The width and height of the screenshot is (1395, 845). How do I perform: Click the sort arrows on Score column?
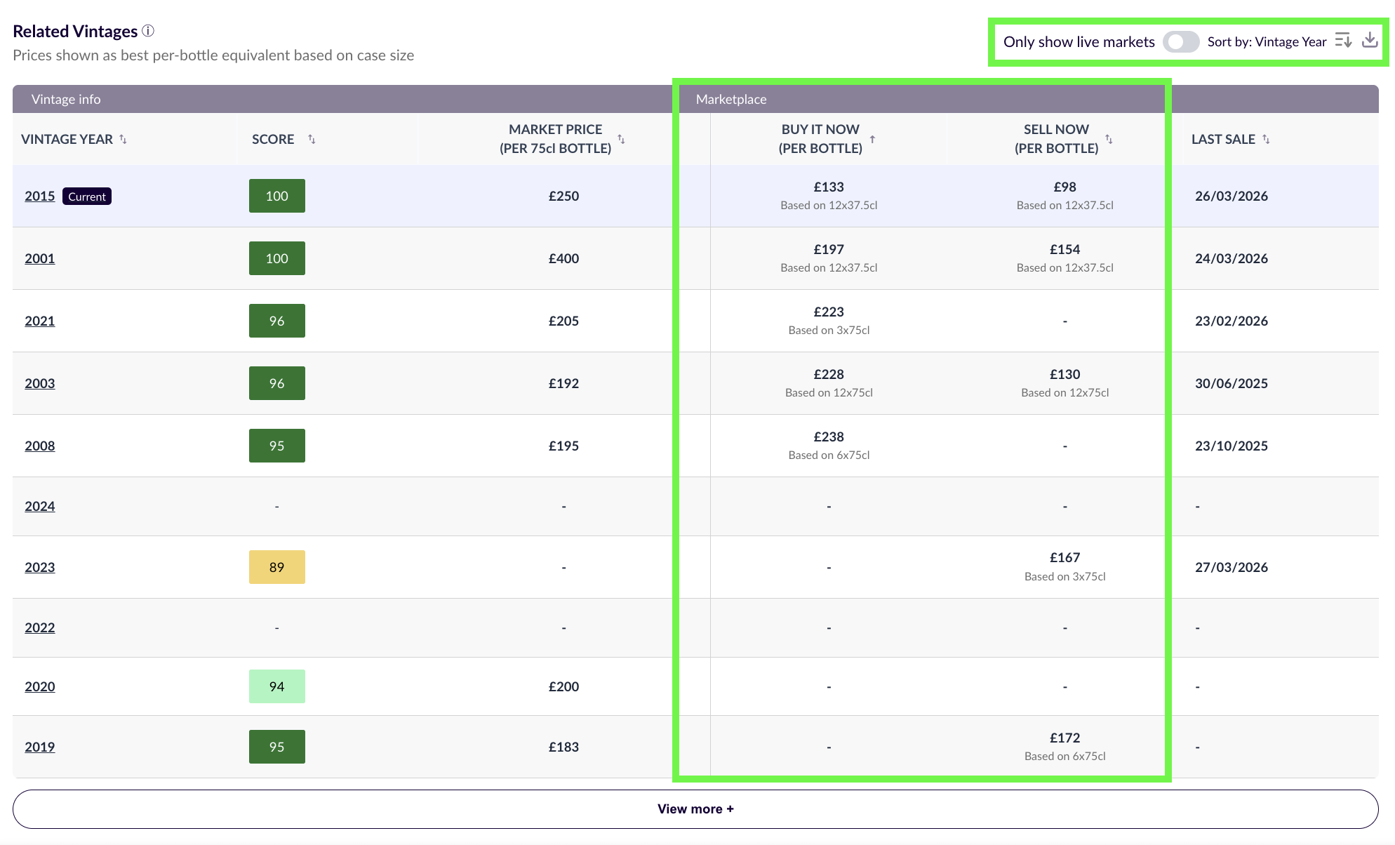coord(312,139)
